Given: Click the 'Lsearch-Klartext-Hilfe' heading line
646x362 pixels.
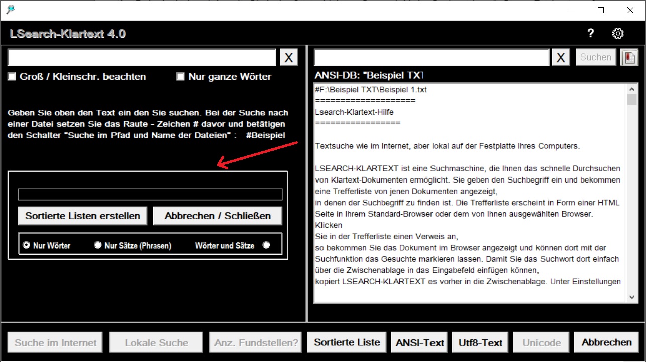Looking at the screenshot, I should pyautogui.click(x=355, y=112).
